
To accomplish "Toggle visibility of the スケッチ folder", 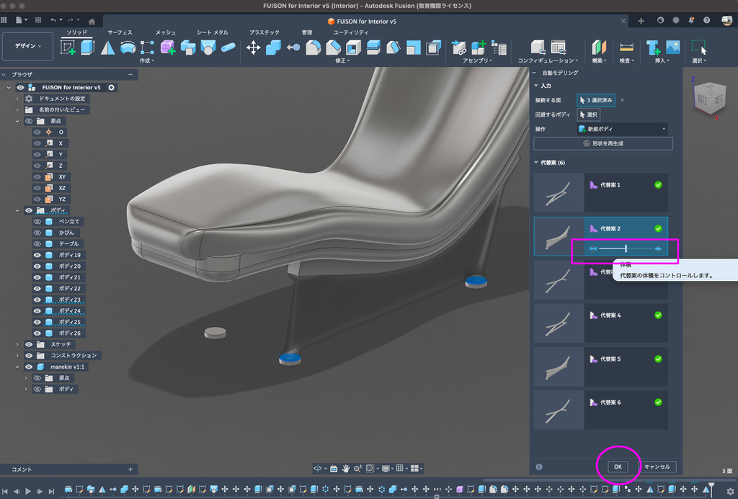I will point(29,344).
